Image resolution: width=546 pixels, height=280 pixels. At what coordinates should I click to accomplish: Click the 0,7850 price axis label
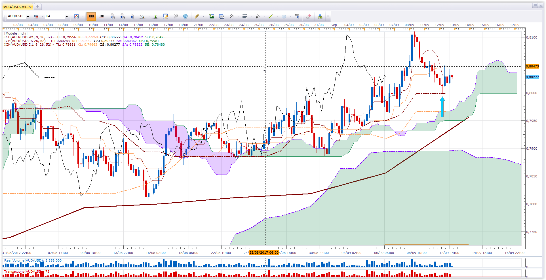pyautogui.click(x=532, y=176)
